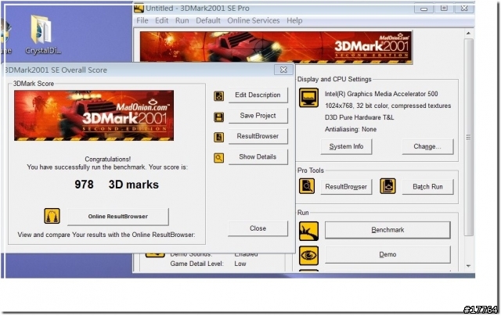Click the Show Details button
Viewport: 501px width, 316px height.
(x=258, y=157)
